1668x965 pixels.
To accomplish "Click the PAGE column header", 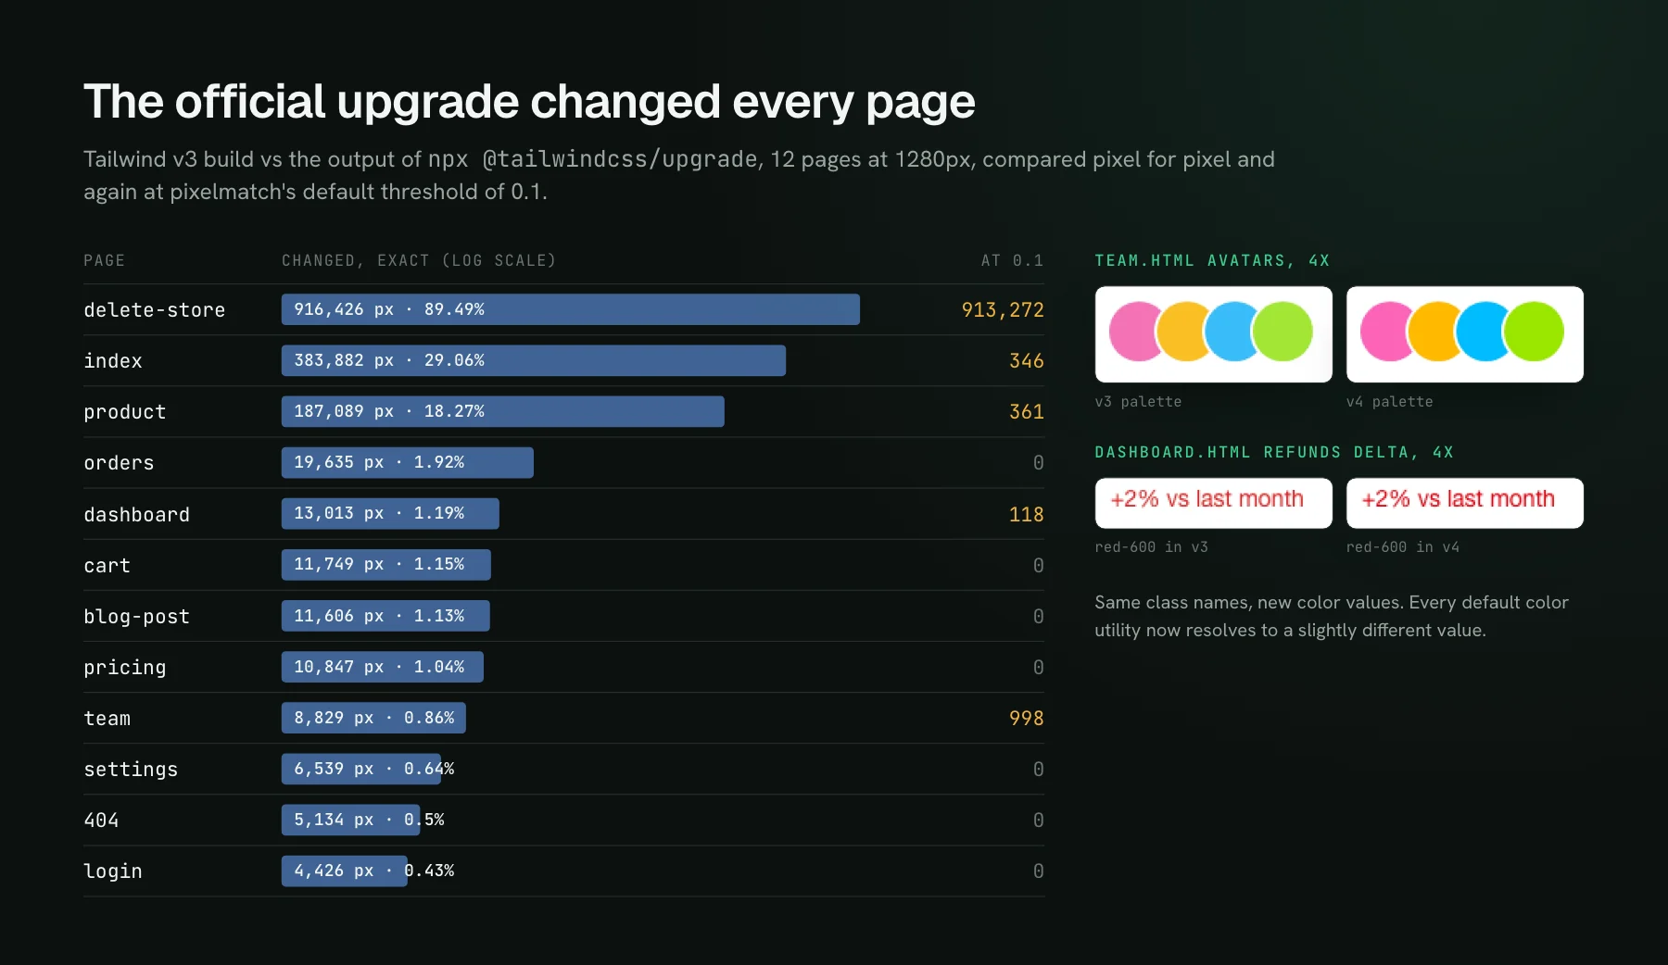I will pyautogui.click(x=104, y=260).
